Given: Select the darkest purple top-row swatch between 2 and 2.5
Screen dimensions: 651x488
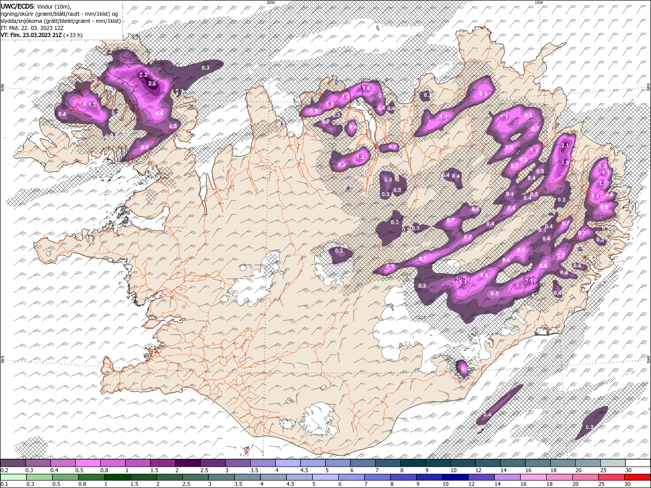Looking at the screenshot, I should coord(188,463).
